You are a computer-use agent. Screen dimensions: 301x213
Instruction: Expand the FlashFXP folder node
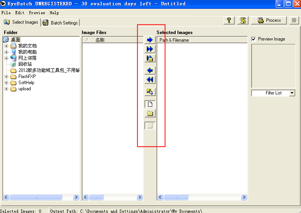click(7, 76)
